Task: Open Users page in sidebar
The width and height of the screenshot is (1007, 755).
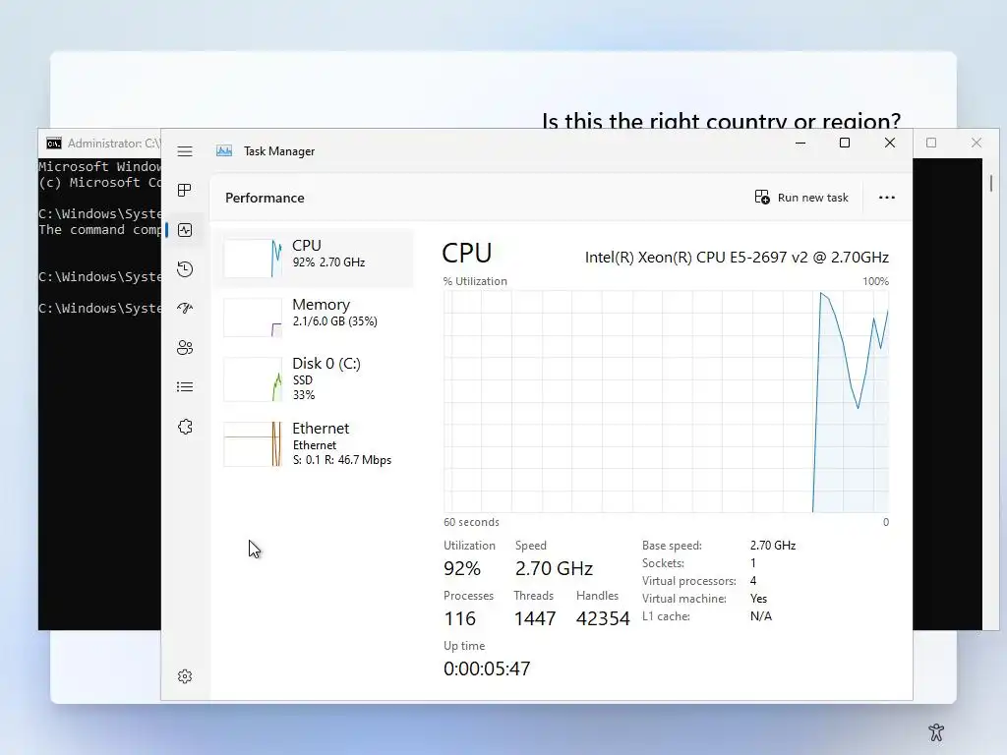Action: (185, 347)
